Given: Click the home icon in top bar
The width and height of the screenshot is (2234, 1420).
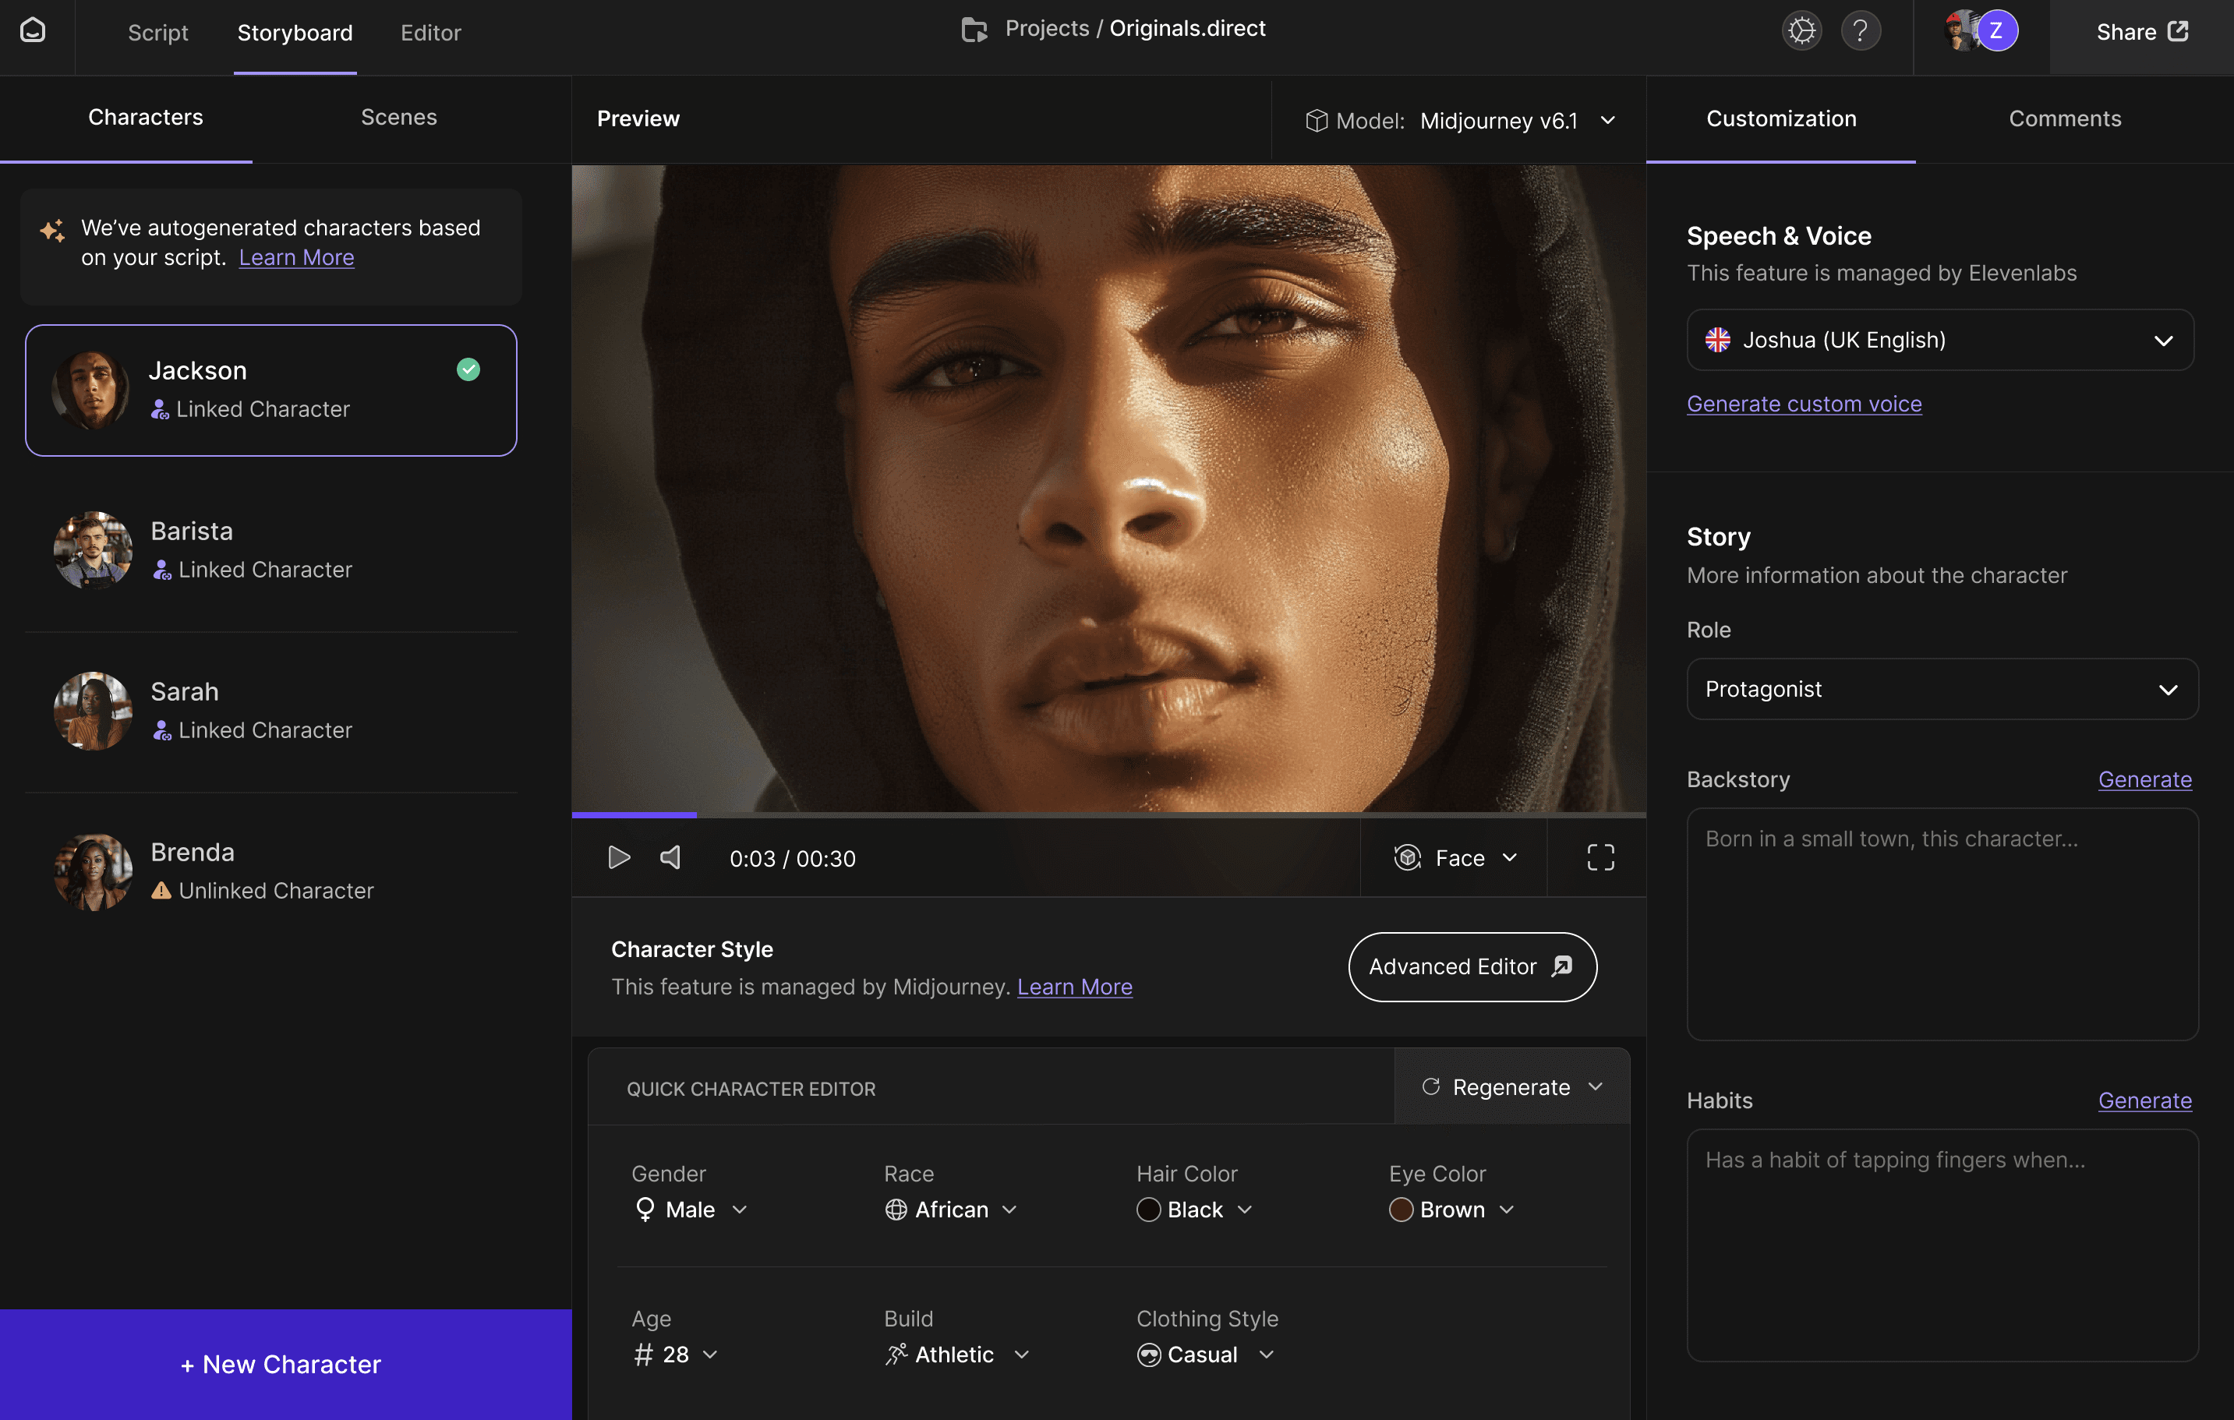Looking at the screenshot, I should pos(34,30).
